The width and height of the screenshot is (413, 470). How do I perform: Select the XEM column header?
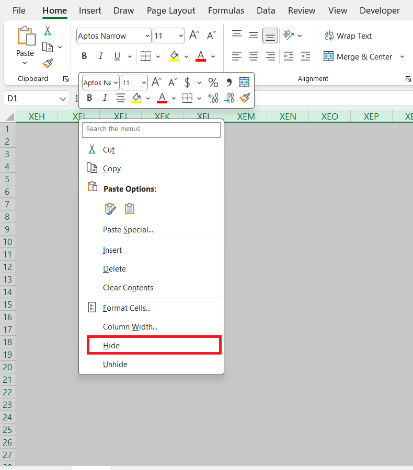(x=246, y=116)
